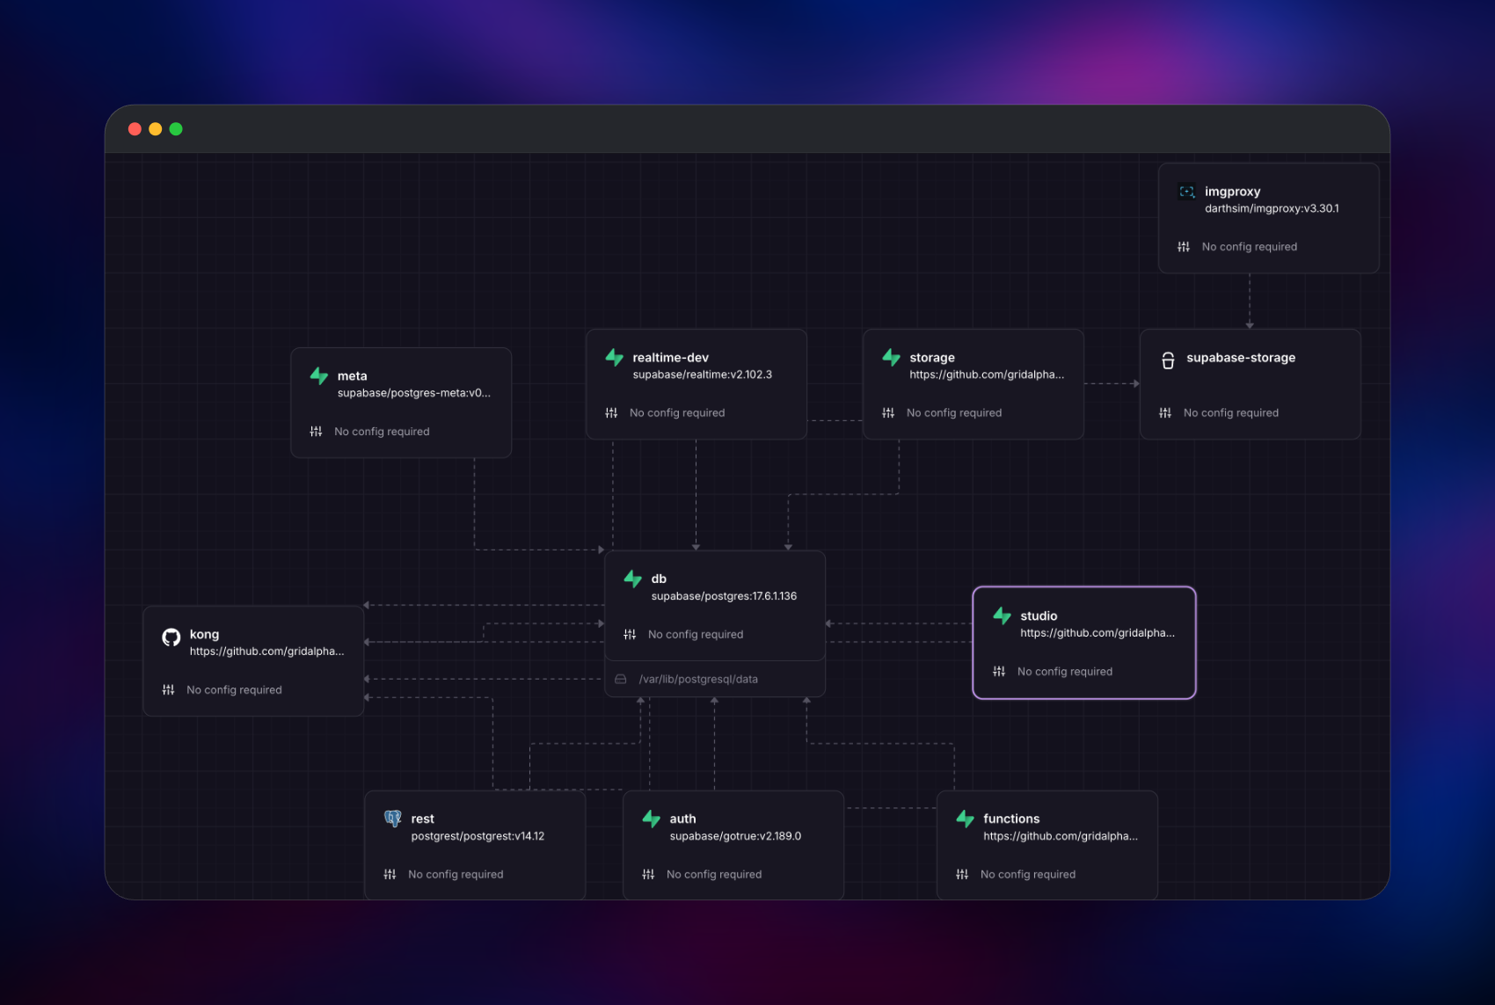Click "No config required" on realtime-dev

pos(677,413)
